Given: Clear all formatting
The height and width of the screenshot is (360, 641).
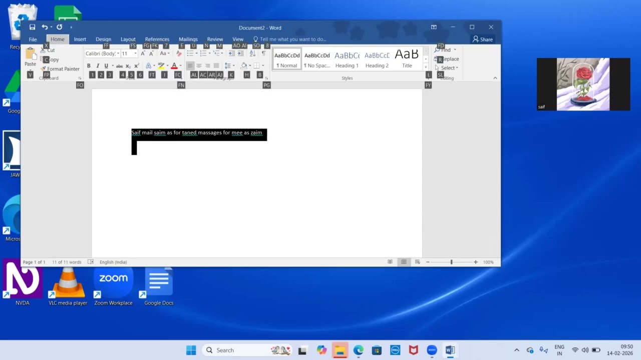Looking at the screenshot, I should (179, 53).
